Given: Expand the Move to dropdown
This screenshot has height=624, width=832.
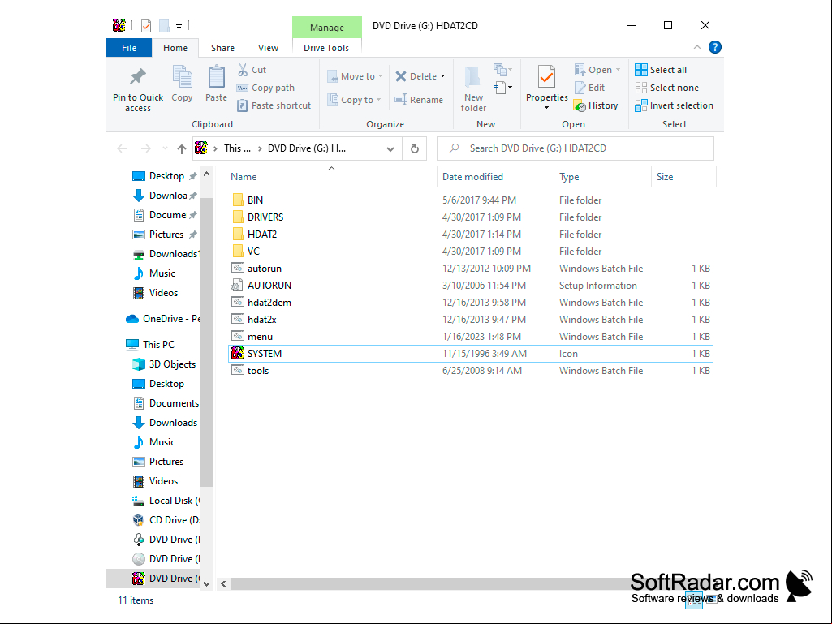Looking at the screenshot, I should coord(380,76).
